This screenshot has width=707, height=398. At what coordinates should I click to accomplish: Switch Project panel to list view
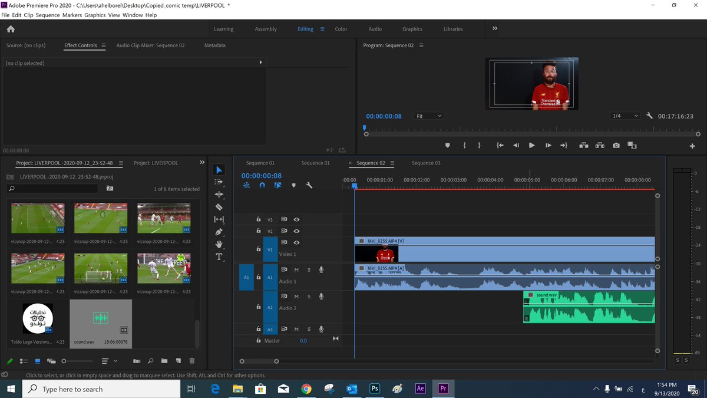click(24, 361)
